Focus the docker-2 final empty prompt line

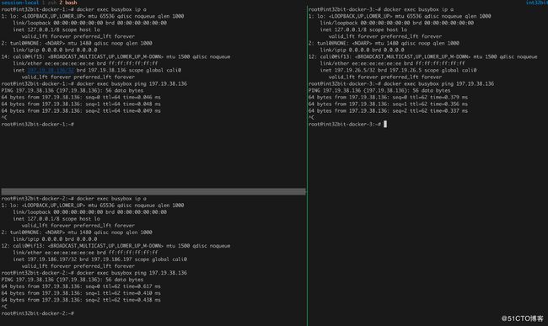38,313
